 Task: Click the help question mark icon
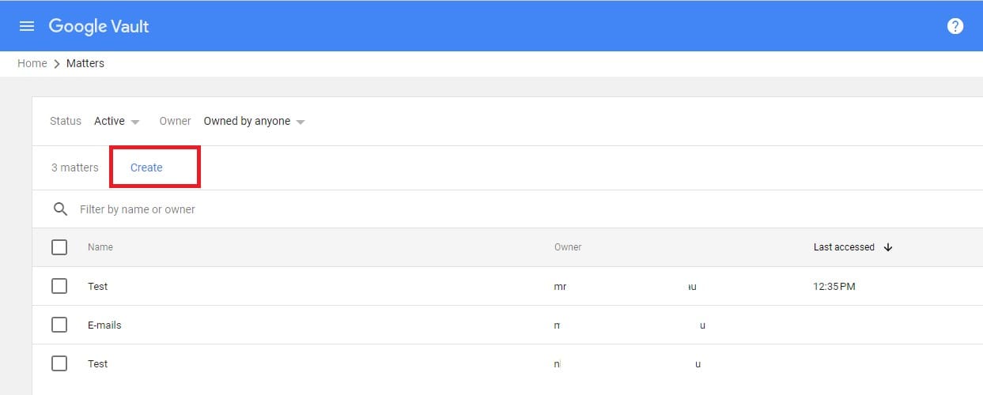click(x=955, y=26)
